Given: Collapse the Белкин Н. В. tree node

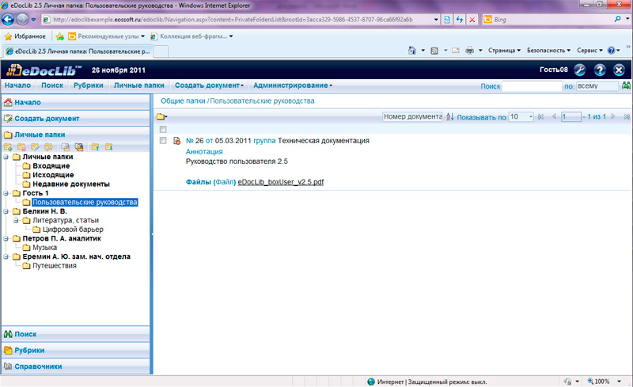Looking at the screenshot, I should tap(6, 211).
